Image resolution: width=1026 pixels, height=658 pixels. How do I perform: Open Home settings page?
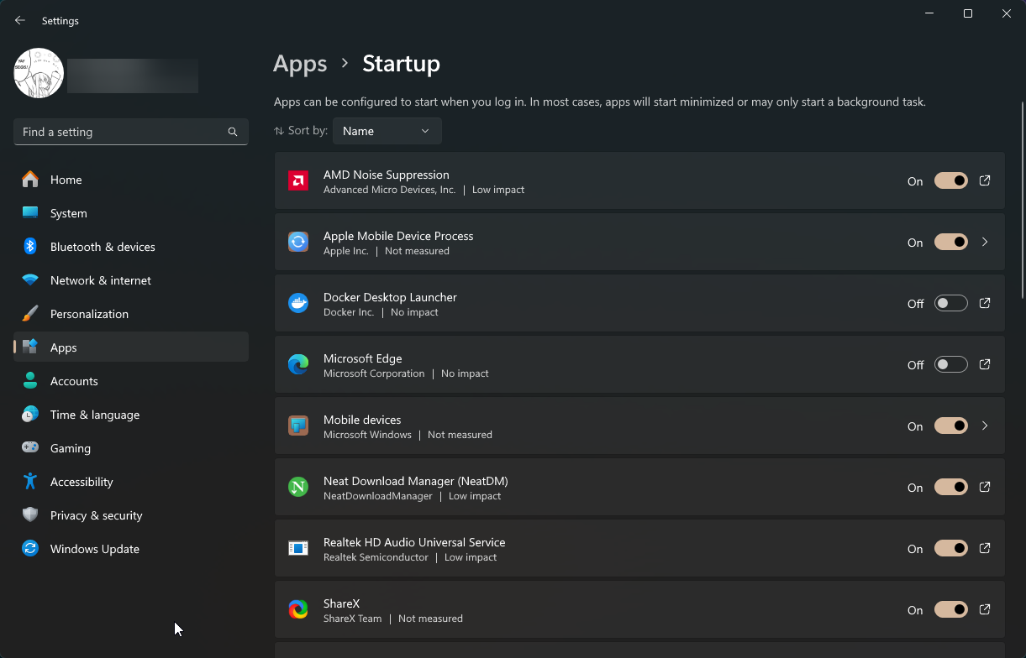coord(131,180)
